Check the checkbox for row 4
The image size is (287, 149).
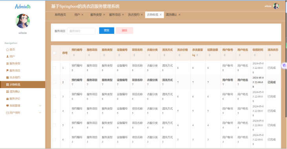point(54,111)
